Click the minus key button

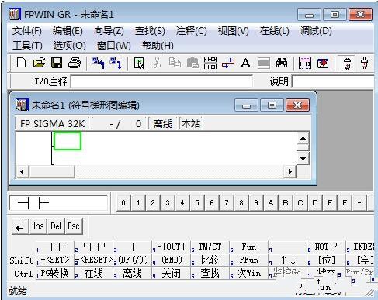(359, 203)
